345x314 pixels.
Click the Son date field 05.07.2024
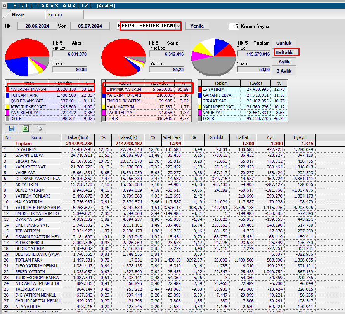tap(90, 26)
